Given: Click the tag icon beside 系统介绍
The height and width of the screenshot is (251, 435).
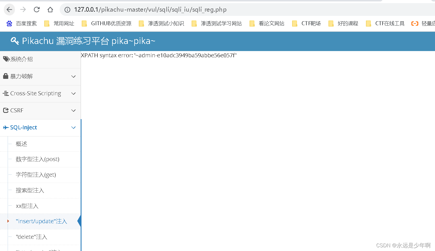Looking at the screenshot, I should coord(6,59).
